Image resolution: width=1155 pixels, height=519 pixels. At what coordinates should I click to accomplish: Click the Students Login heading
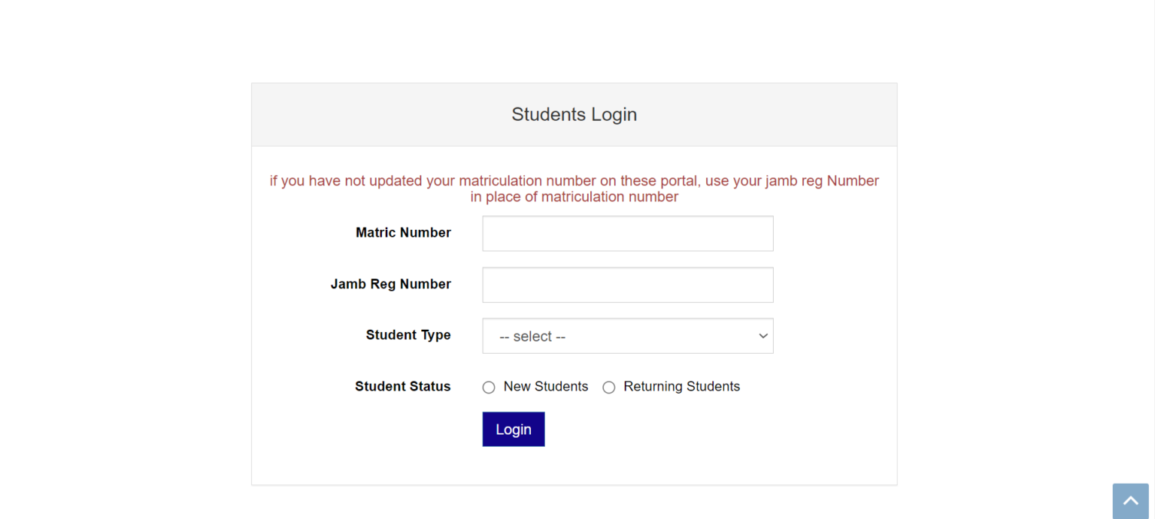point(574,114)
